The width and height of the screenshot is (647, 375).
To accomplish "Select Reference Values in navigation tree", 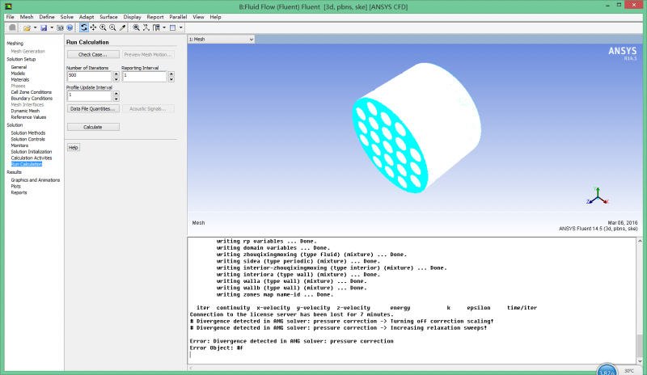I will click(x=28, y=117).
